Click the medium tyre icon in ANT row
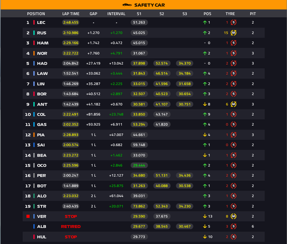The width and height of the screenshot is (287, 244). pyautogui.click(x=233, y=104)
